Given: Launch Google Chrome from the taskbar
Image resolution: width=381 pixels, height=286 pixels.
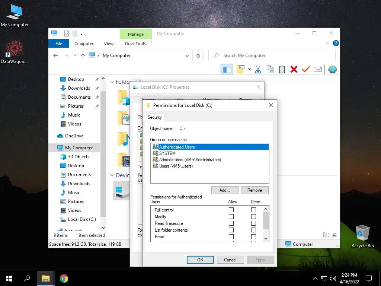Looking at the screenshot, I should click(x=64, y=279).
